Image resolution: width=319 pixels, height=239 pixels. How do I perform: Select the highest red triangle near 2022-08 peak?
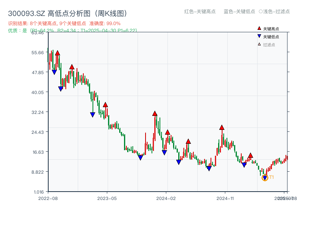pyautogui.click(x=57, y=52)
